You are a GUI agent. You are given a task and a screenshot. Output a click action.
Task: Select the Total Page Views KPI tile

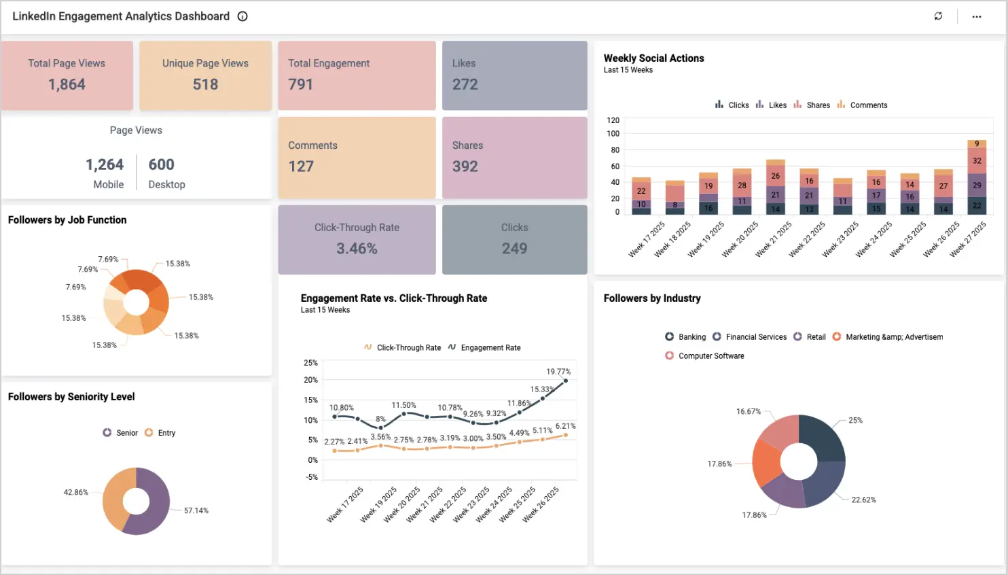tap(67, 75)
